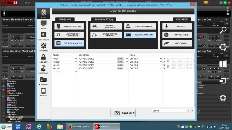Select Music GX 2016 folder
The width and height of the screenshot is (232, 130).
click(17, 117)
